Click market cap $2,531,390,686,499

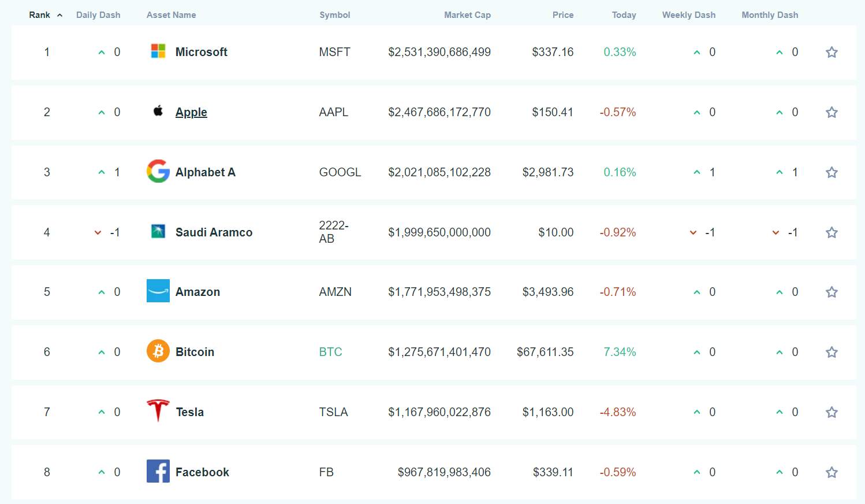(x=439, y=52)
